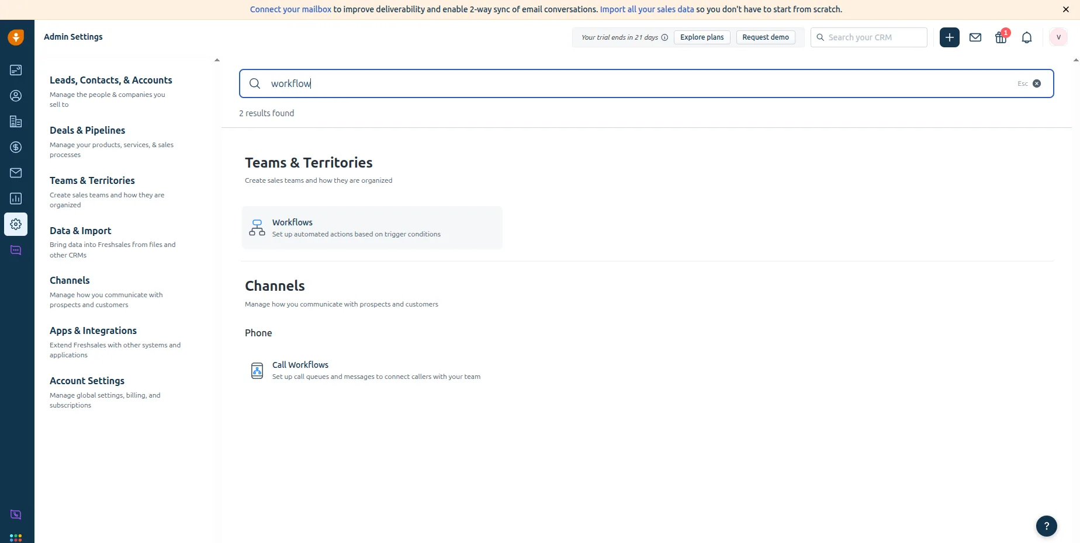Open the Call Workflows search result

tap(372, 370)
